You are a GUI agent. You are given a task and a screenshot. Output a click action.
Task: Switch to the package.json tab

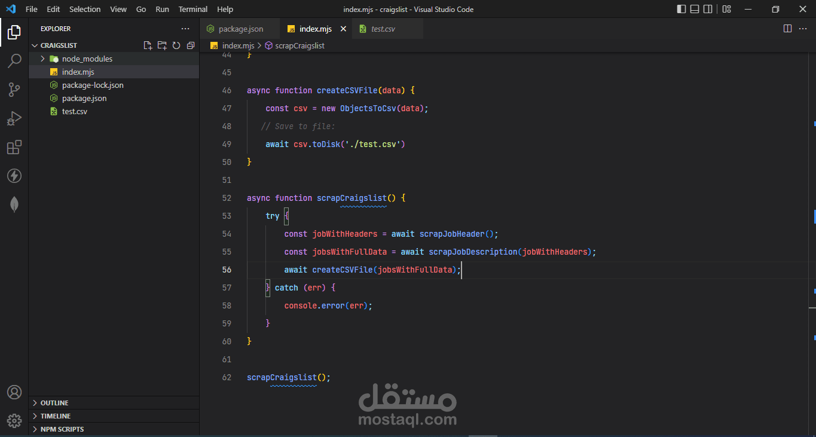[x=240, y=29]
